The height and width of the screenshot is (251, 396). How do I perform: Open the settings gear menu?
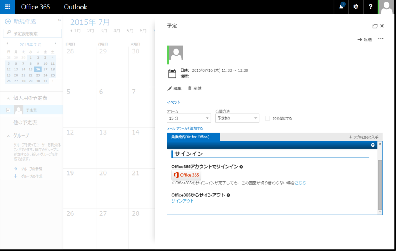(x=356, y=7)
